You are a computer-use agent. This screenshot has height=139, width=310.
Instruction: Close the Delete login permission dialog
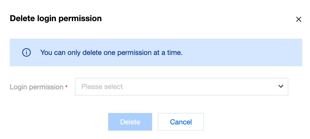pyautogui.click(x=299, y=19)
